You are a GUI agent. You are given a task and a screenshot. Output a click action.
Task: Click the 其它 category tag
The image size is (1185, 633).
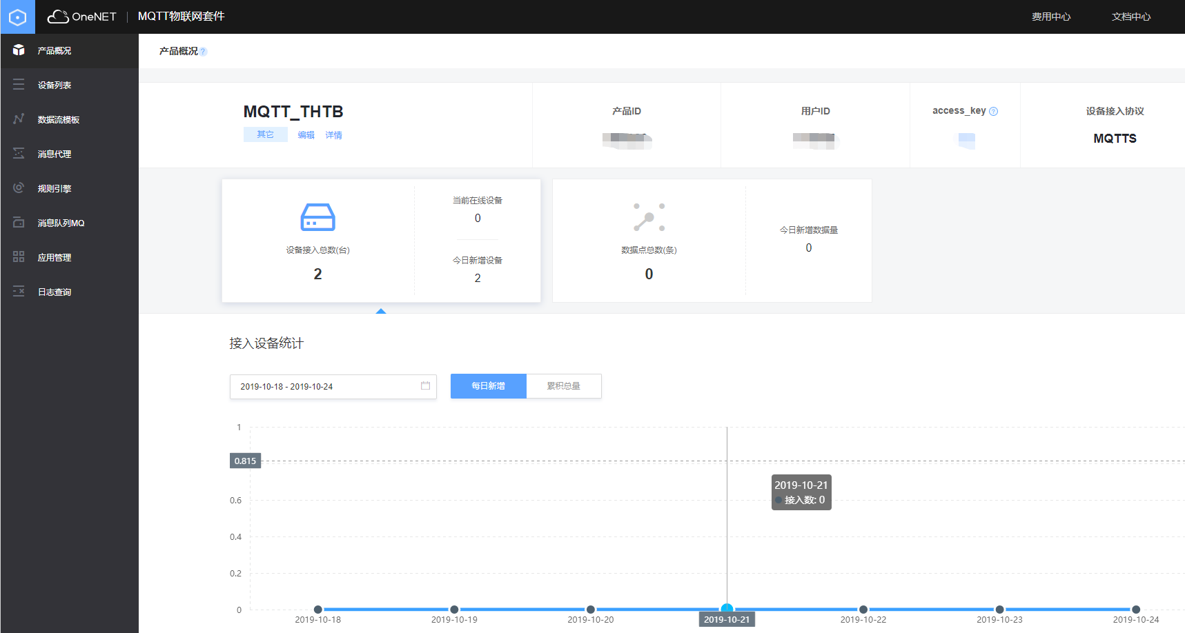tap(266, 134)
